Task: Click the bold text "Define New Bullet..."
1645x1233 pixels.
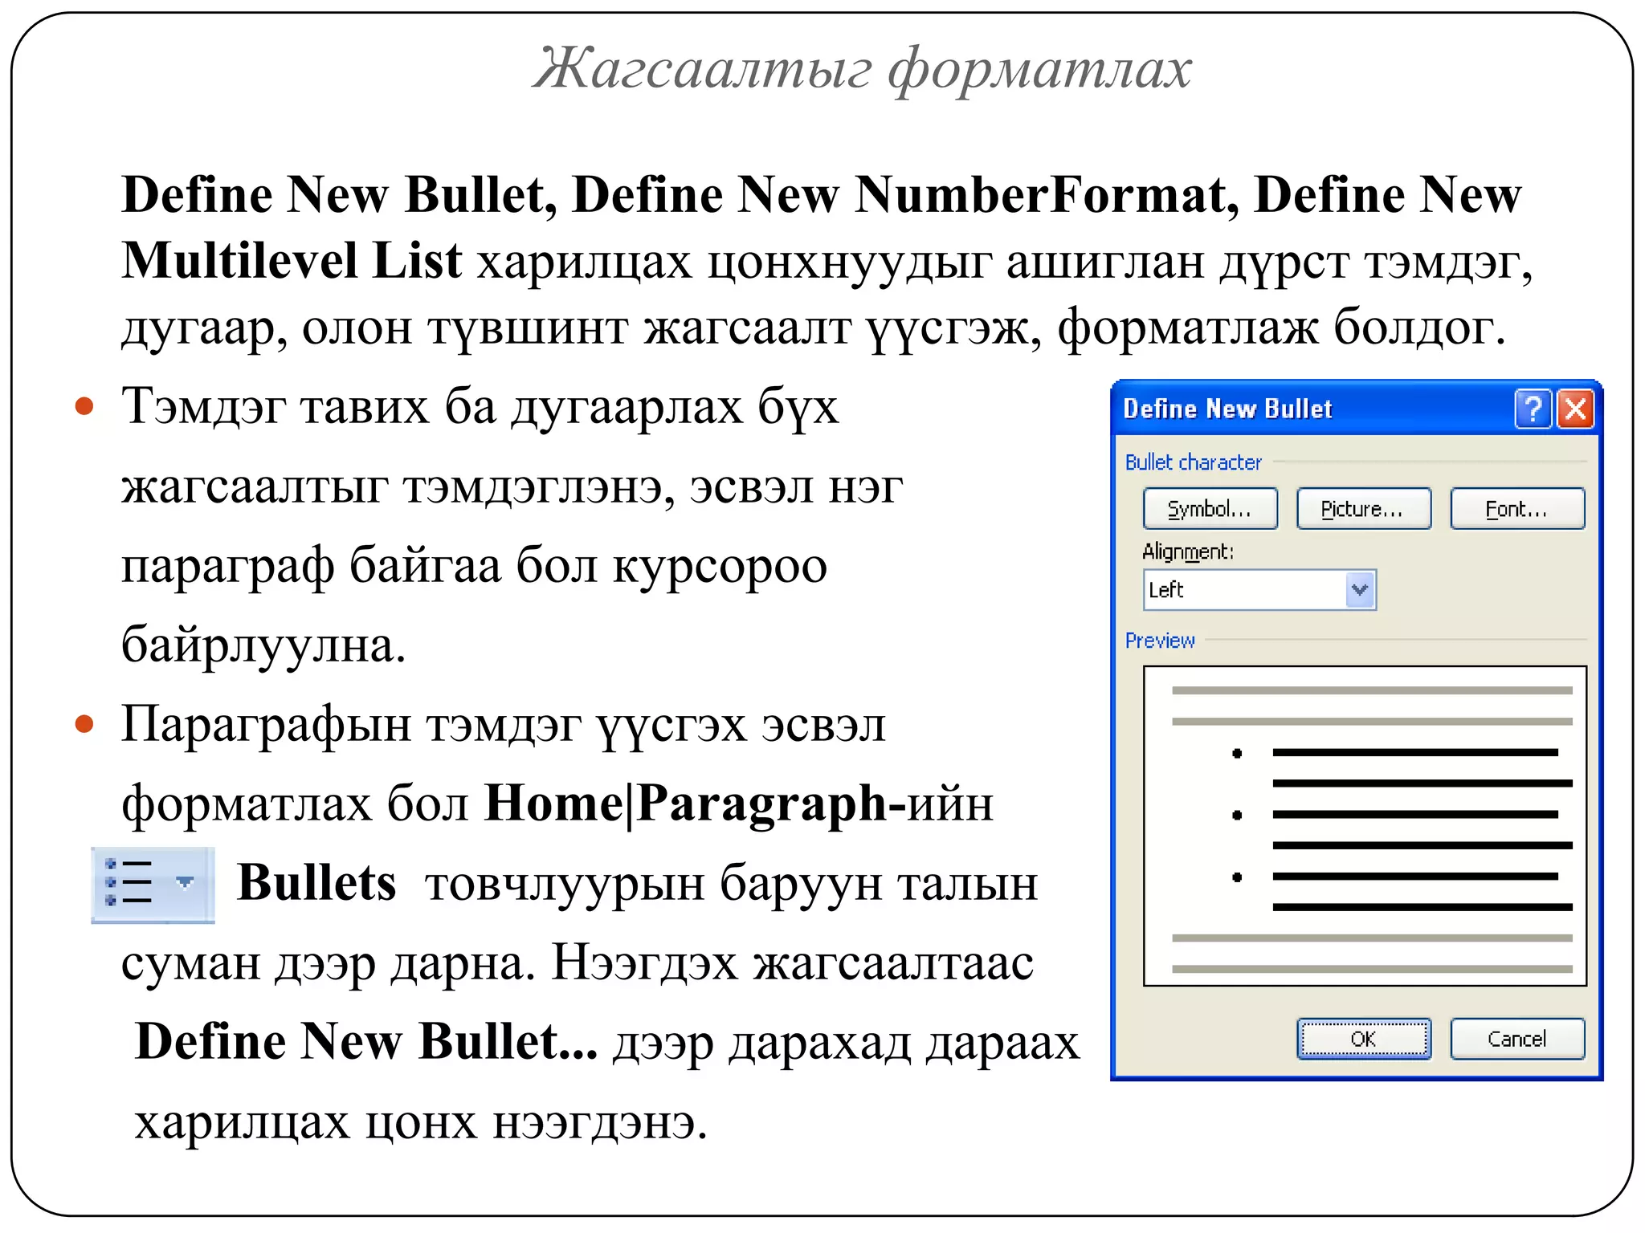Action: click(x=366, y=1041)
